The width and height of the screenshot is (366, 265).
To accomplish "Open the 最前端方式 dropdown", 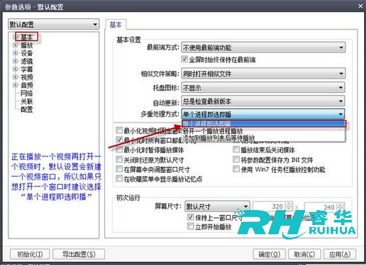I will pos(263,48).
